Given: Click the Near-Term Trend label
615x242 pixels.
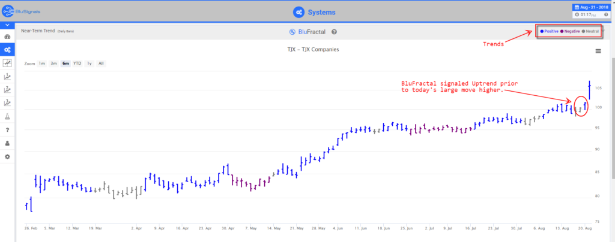Looking at the screenshot, I should 38,31.
